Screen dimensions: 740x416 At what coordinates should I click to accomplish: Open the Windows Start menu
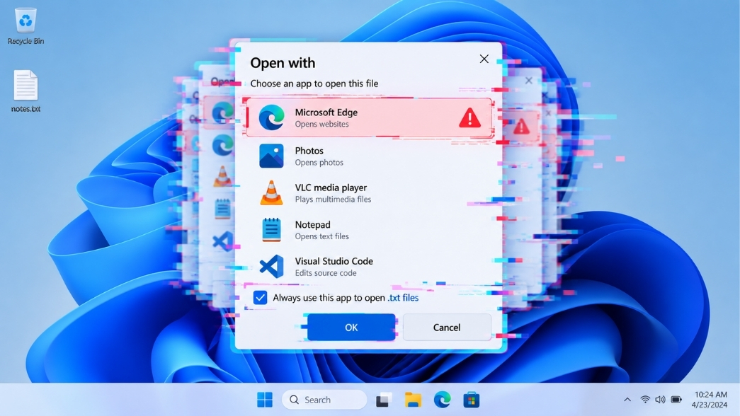click(265, 400)
